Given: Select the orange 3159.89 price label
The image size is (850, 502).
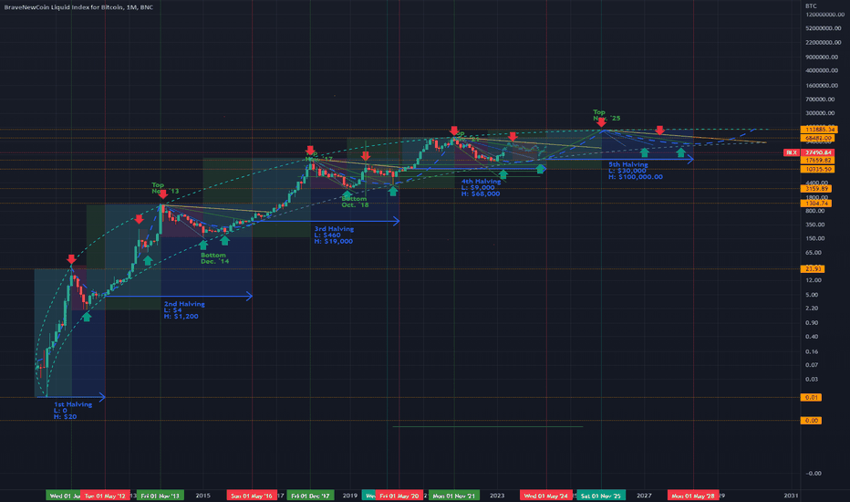Looking at the screenshot, I should click(816, 189).
